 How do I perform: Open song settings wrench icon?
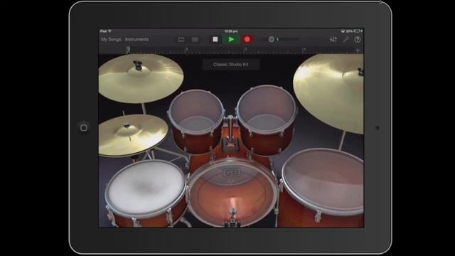pos(346,39)
